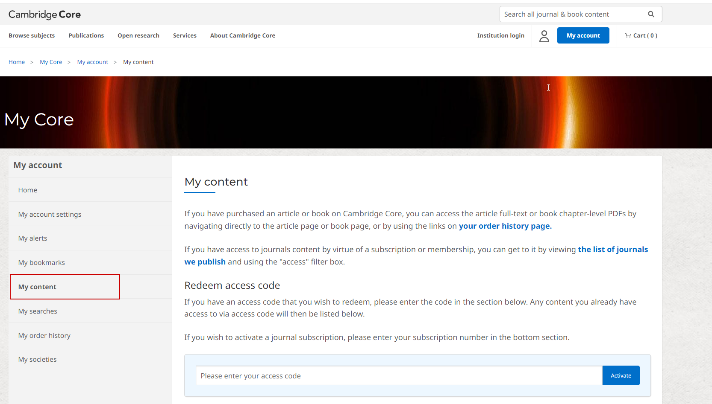Expand the Open research navigation item
The width and height of the screenshot is (712, 404).
tap(138, 35)
